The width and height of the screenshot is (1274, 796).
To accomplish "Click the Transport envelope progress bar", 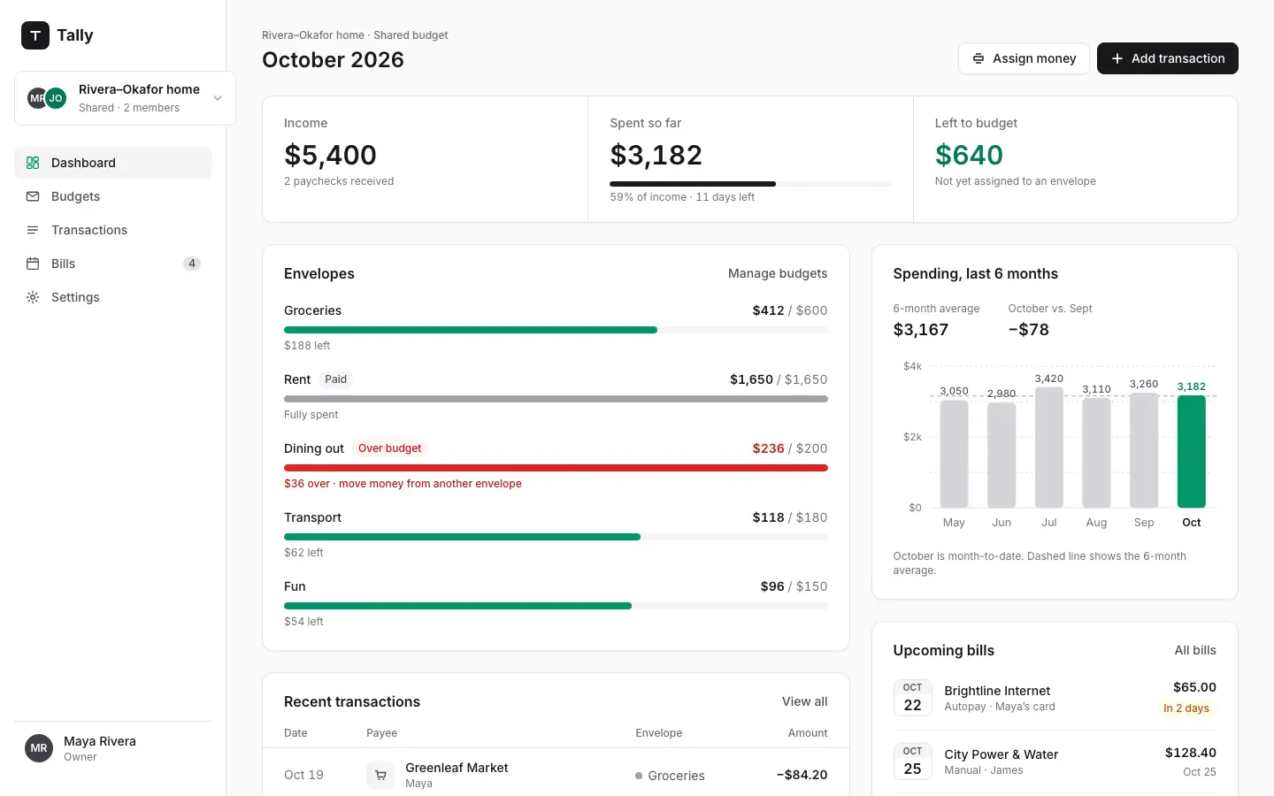I will [x=556, y=537].
